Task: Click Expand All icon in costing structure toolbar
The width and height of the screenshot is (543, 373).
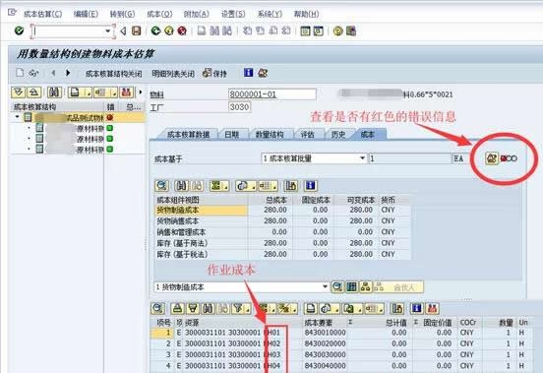Action: click(19, 93)
